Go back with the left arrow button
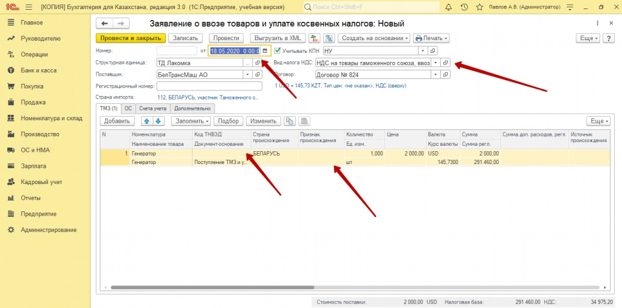Screen dimensions: 622x308 [104, 24]
